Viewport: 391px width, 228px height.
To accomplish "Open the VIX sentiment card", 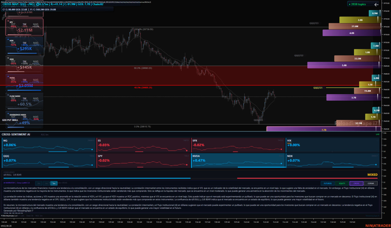I will tap(333, 145).
